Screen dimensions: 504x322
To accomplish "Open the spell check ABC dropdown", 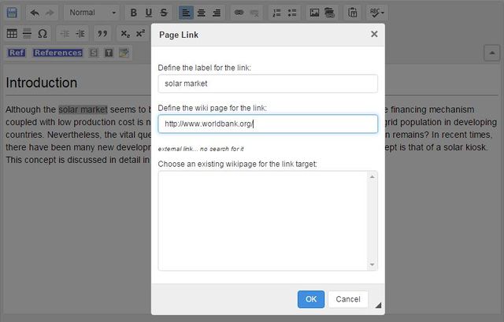I will click(377, 13).
